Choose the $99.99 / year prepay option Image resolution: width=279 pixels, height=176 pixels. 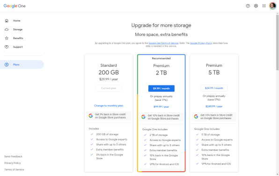(x=161, y=106)
